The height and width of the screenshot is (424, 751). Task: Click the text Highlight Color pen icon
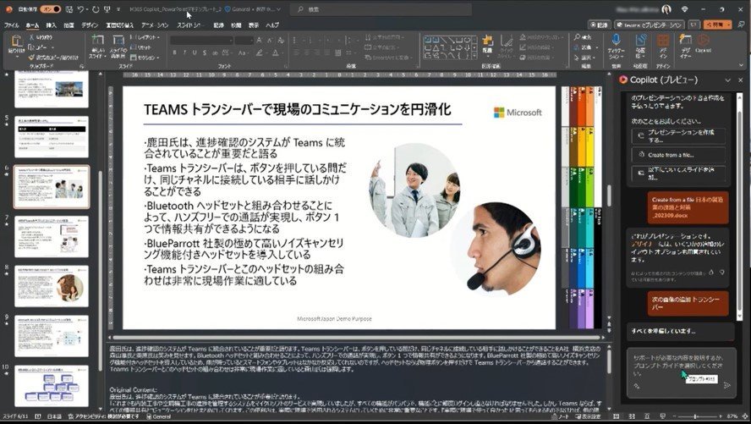[x=259, y=52]
